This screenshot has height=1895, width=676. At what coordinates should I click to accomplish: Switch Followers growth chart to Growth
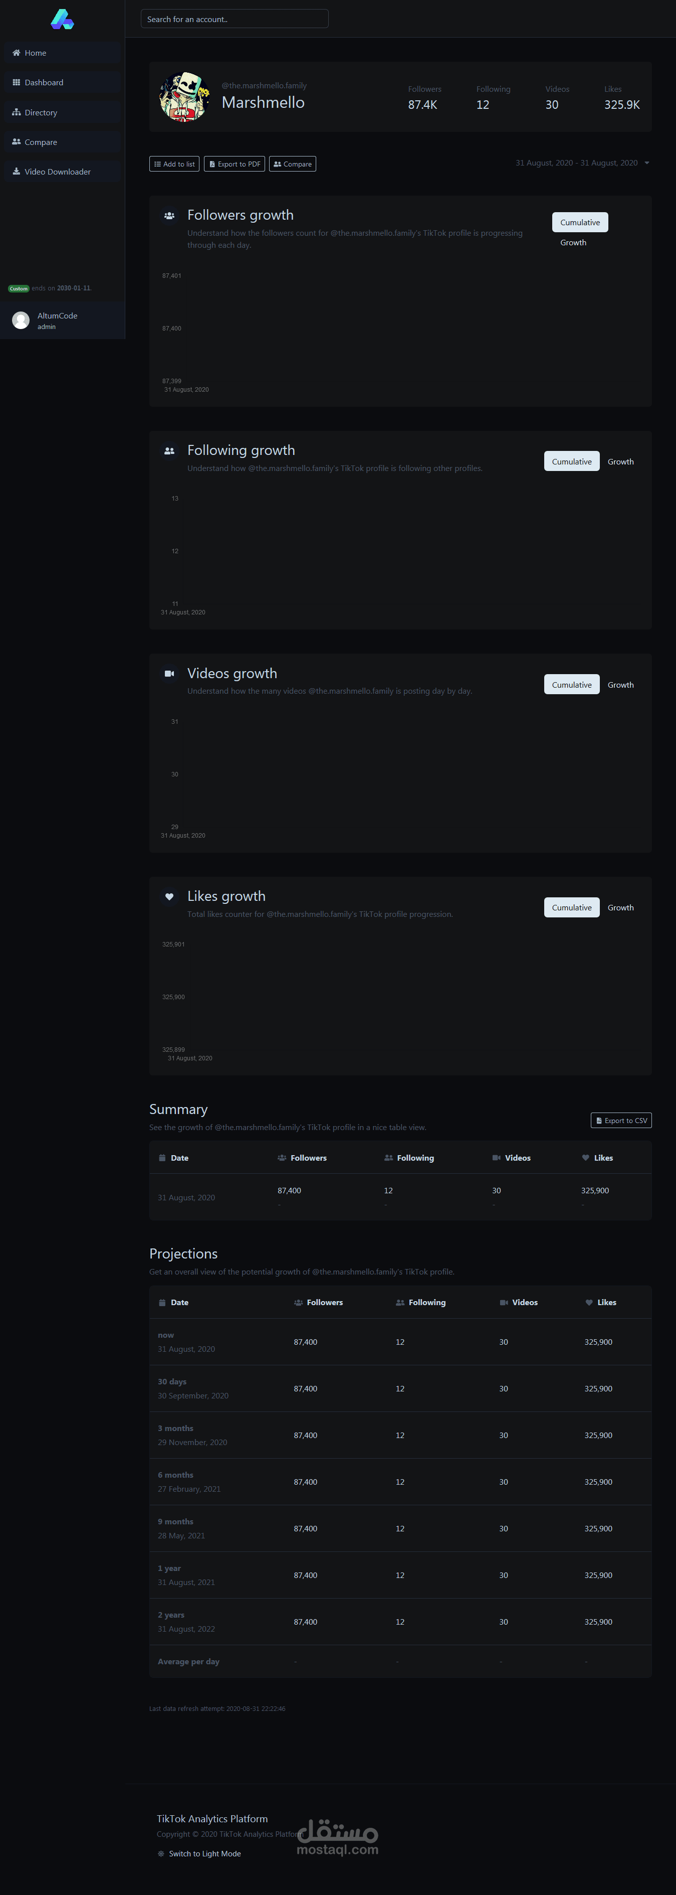pyautogui.click(x=573, y=243)
